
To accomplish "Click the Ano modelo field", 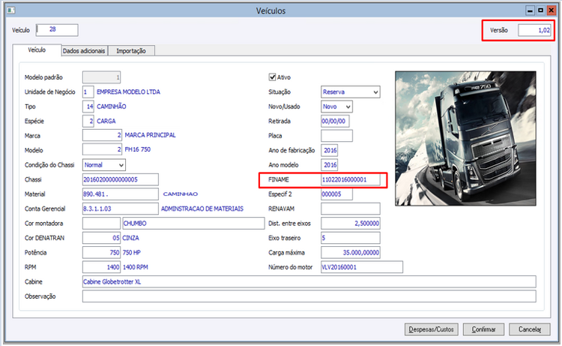I will 330,165.
